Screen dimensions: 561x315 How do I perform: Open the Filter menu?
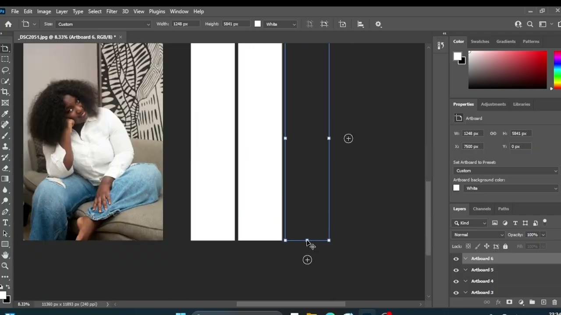point(112,11)
